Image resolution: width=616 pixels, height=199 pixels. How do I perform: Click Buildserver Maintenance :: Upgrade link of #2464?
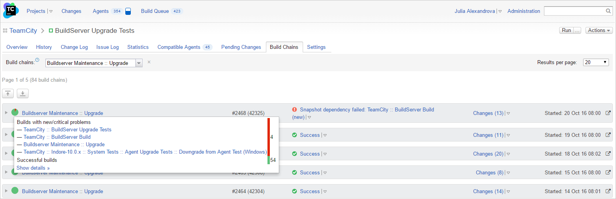[63, 191]
